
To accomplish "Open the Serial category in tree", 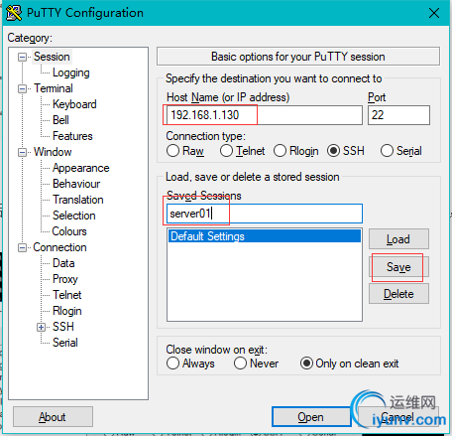I will click(x=65, y=343).
